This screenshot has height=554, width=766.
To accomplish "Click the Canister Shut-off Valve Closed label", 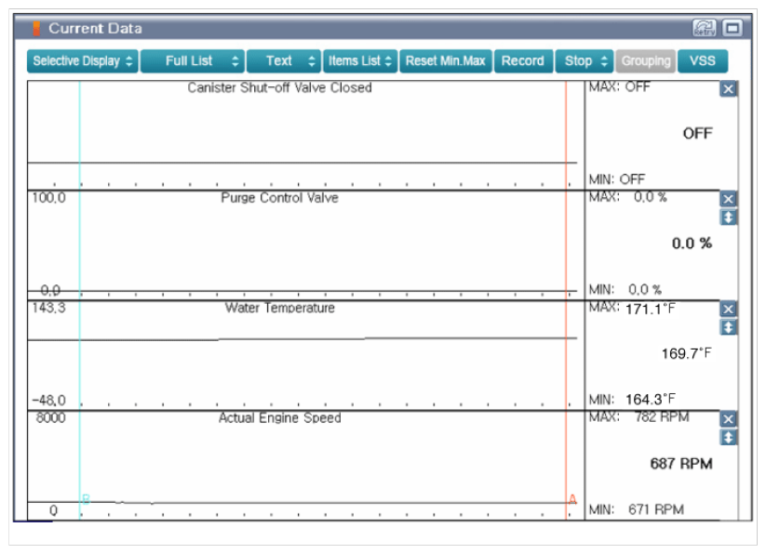I will pyautogui.click(x=279, y=87).
